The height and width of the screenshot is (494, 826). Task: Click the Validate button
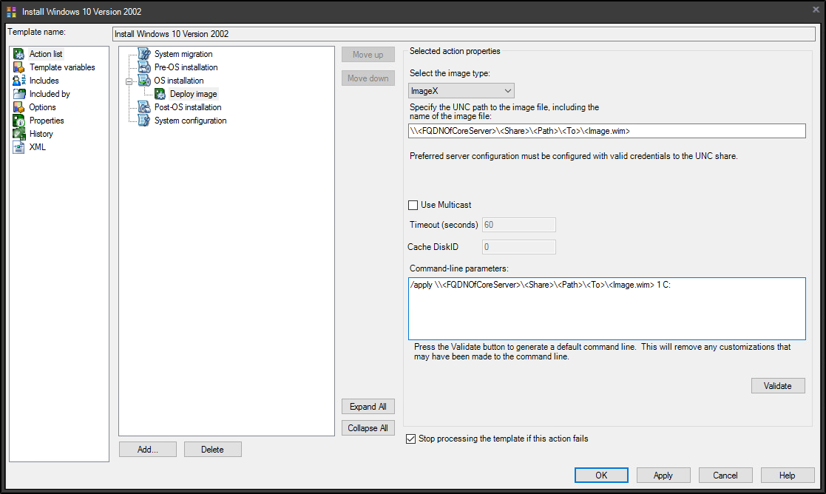[x=778, y=385]
